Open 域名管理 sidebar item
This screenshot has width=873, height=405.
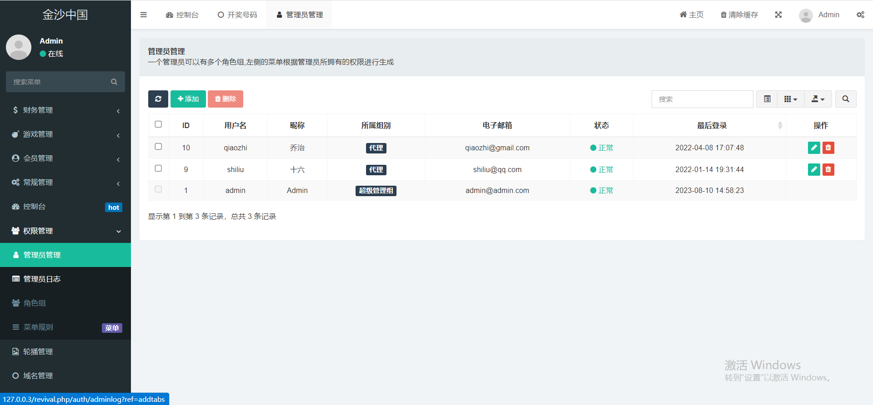(65, 375)
